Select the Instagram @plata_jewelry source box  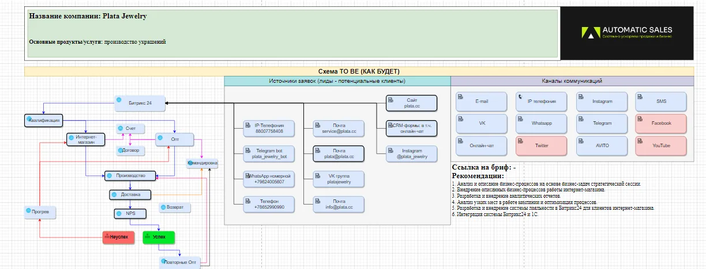[411, 153]
